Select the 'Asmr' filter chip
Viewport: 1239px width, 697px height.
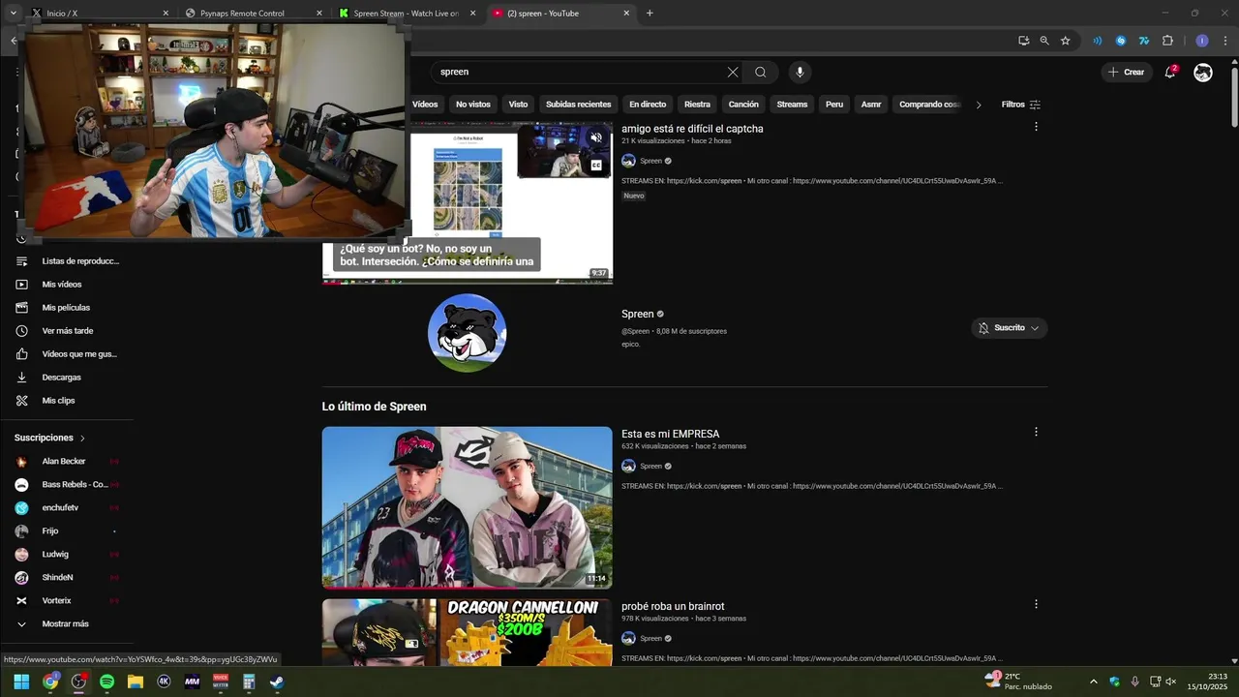(x=871, y=105)
